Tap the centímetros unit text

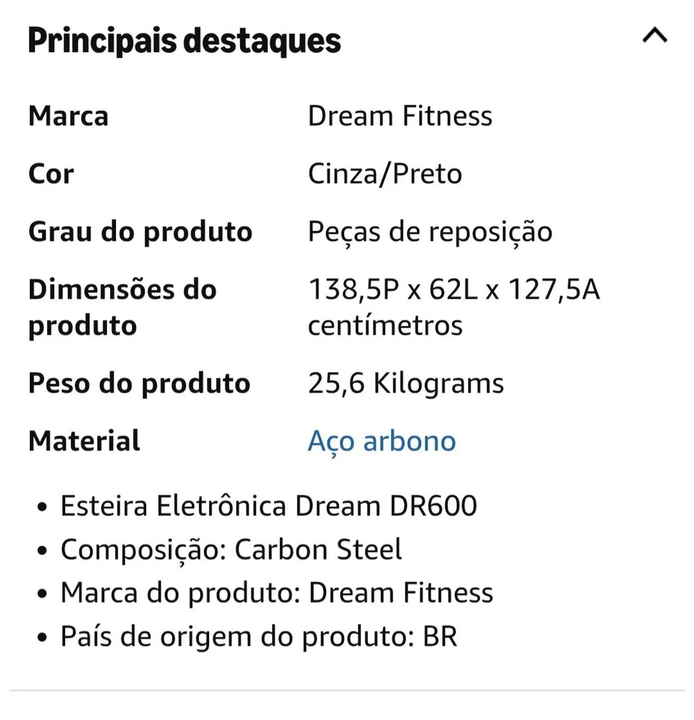coord(385,326)
